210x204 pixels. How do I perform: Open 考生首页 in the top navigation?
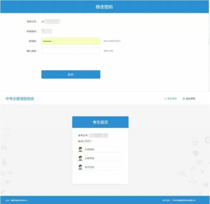coord(172,99)
